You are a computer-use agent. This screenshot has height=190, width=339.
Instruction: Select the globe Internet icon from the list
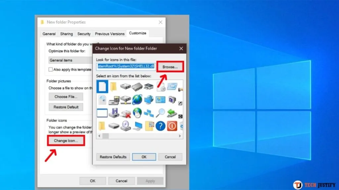[137, 100]
